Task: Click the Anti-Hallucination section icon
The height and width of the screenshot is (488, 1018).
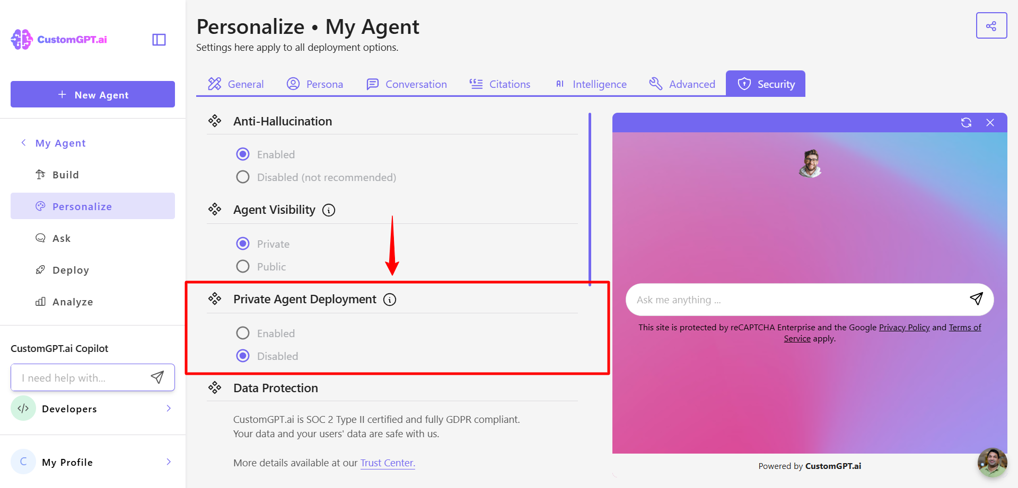Action: 215,121
